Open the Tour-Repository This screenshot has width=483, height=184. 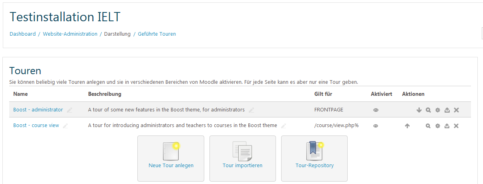(x=314, y=158)
